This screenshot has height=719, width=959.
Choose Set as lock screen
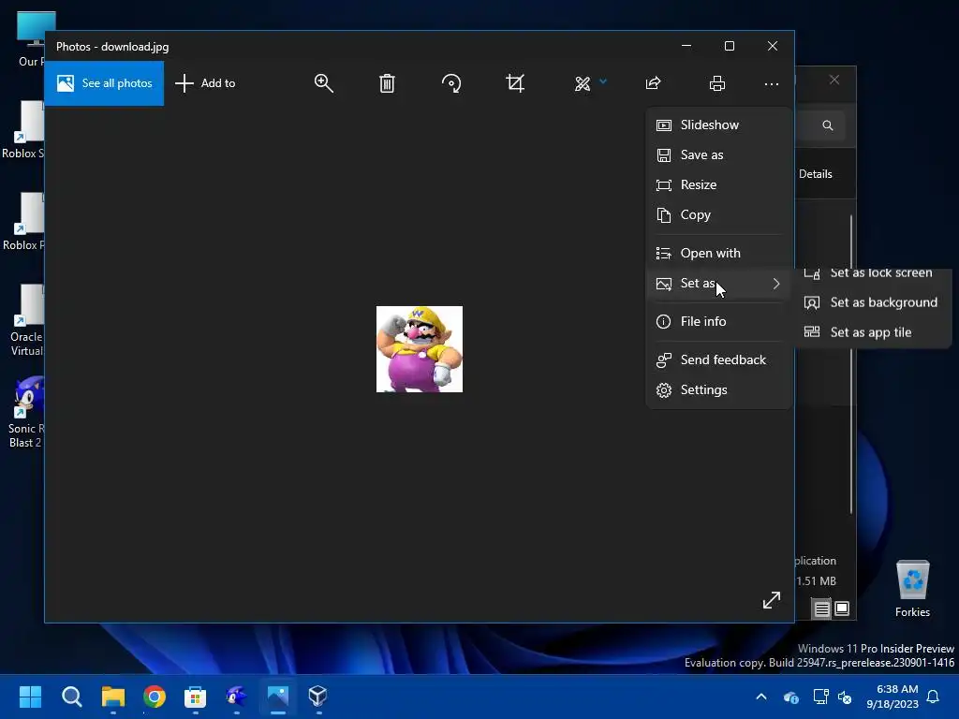pos(873,274)
